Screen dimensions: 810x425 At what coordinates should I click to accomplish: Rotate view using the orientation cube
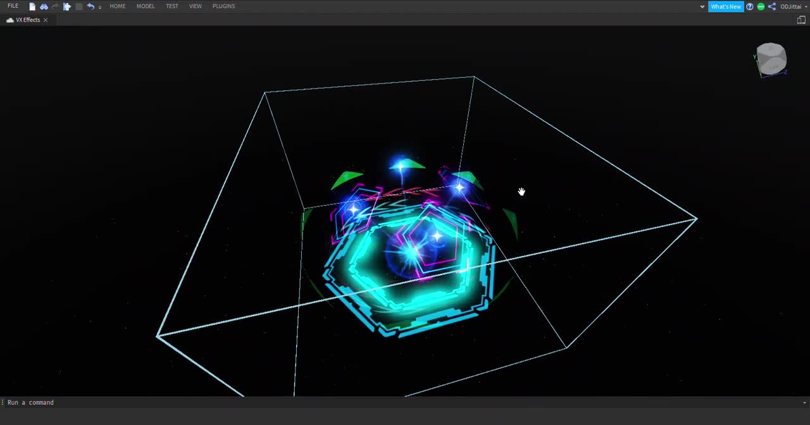[x=771, y=59]
